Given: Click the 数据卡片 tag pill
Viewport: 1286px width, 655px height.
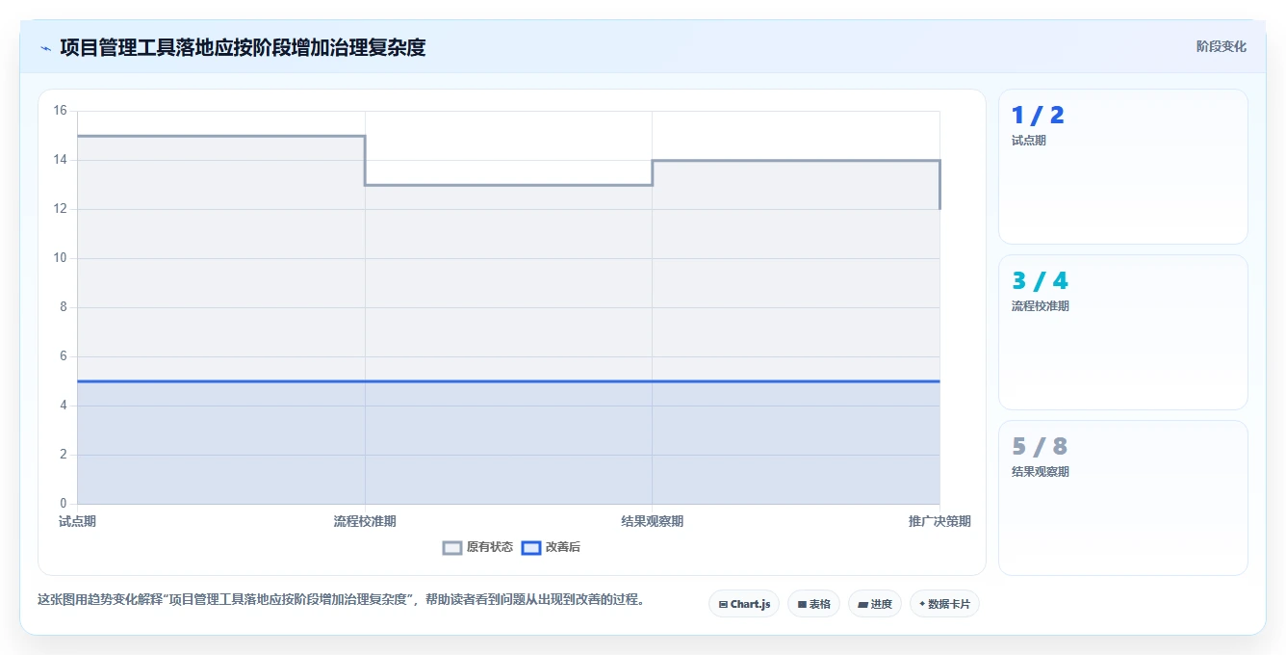Looking at the screenshot, I should [x=944, y=604].
